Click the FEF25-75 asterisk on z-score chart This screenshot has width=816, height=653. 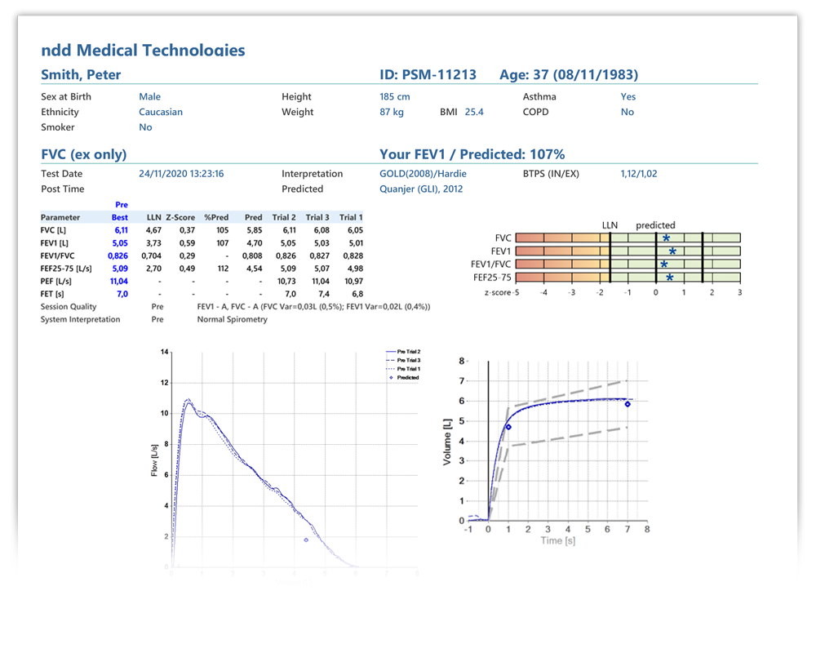[x=669, y=278]
